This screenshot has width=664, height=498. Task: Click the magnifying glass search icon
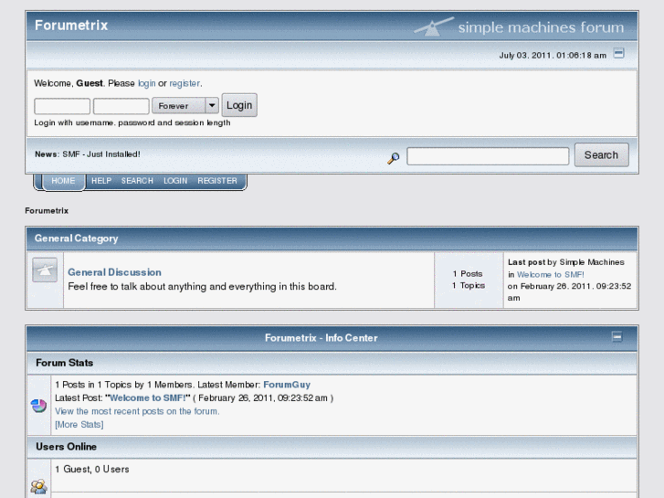(x=394, y=158)
